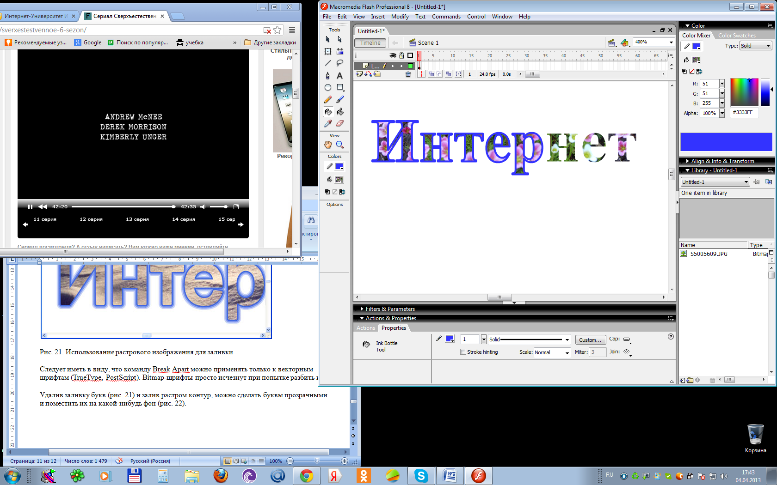Toggle the Onion Skin button

pyautogui.click(x=432, y=74)
